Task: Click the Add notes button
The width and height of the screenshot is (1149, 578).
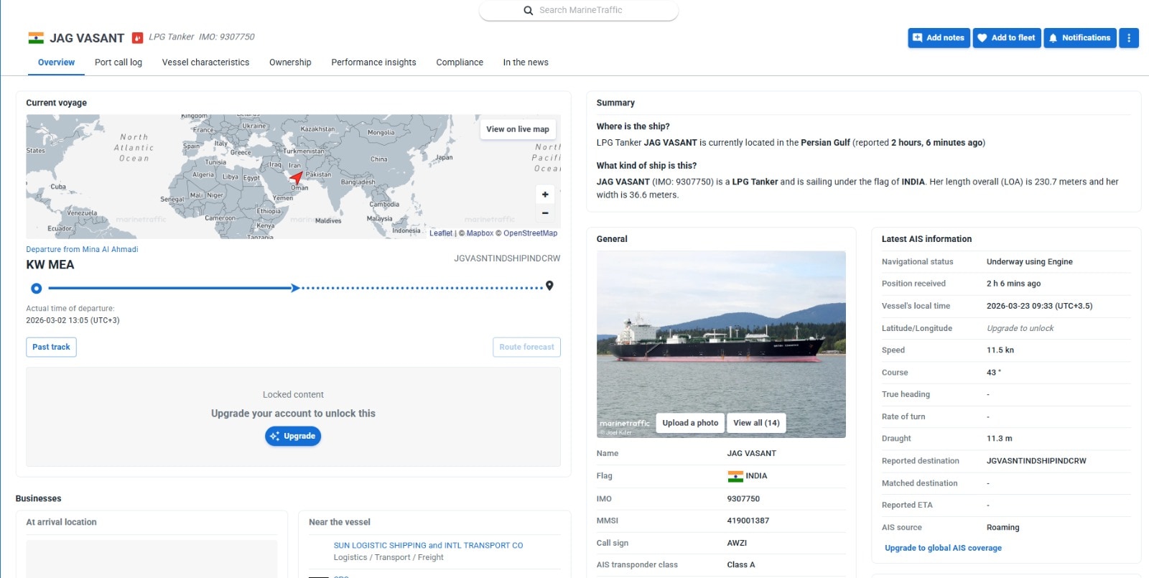Action: [939, 38]
